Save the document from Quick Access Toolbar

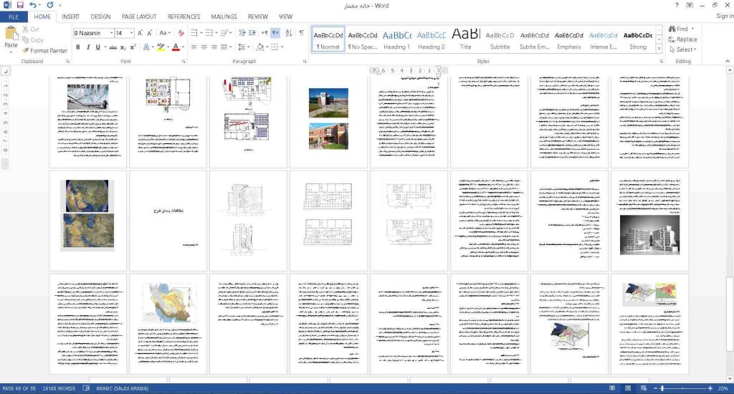pos(19,5)
